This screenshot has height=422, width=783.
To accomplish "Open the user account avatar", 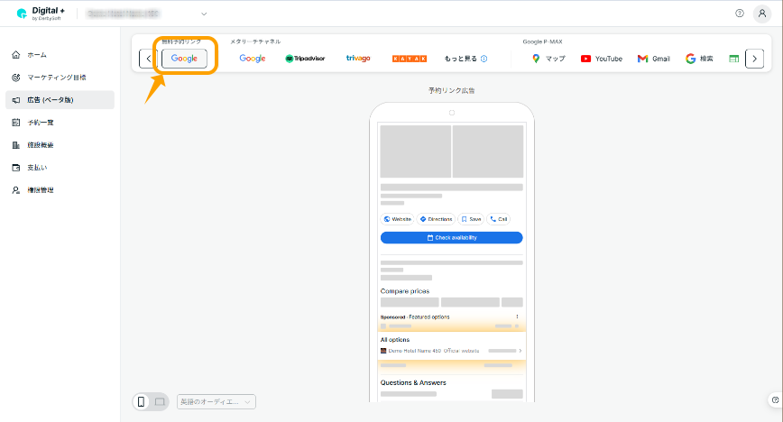I will pos(762,14).
